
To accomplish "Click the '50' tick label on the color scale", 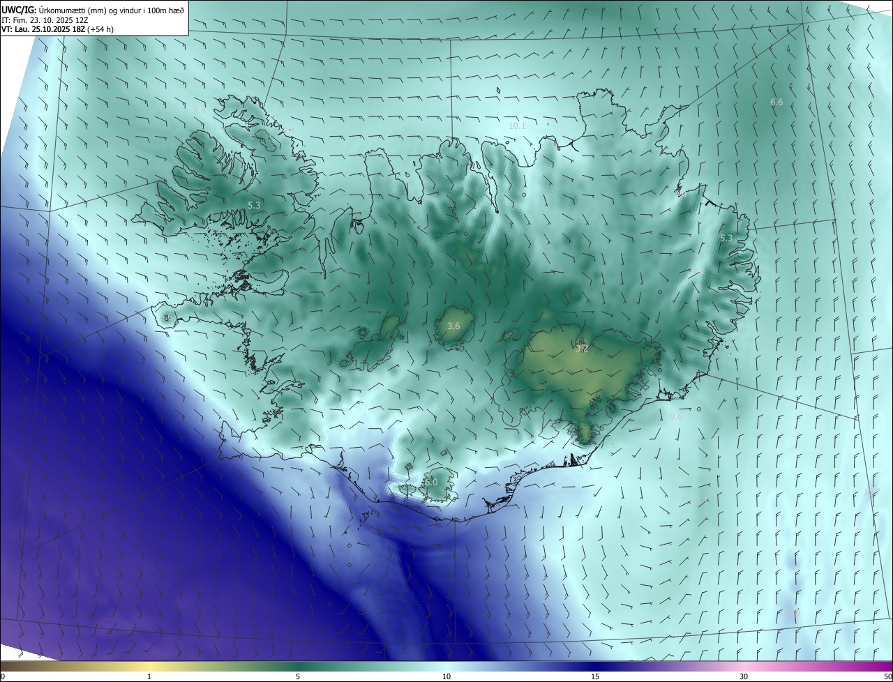I will [887, 677].
